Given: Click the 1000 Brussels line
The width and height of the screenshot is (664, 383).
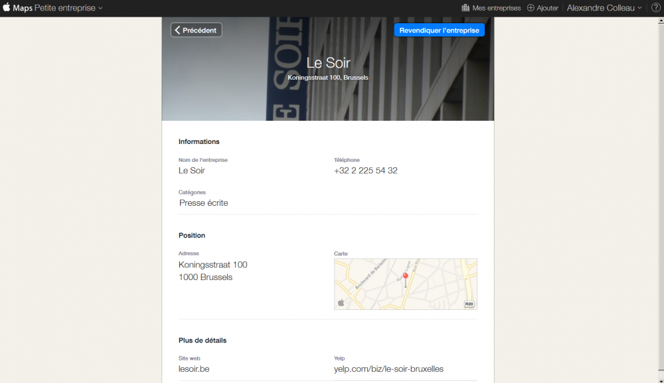Looking at the screenshot, I should (205, 277).
